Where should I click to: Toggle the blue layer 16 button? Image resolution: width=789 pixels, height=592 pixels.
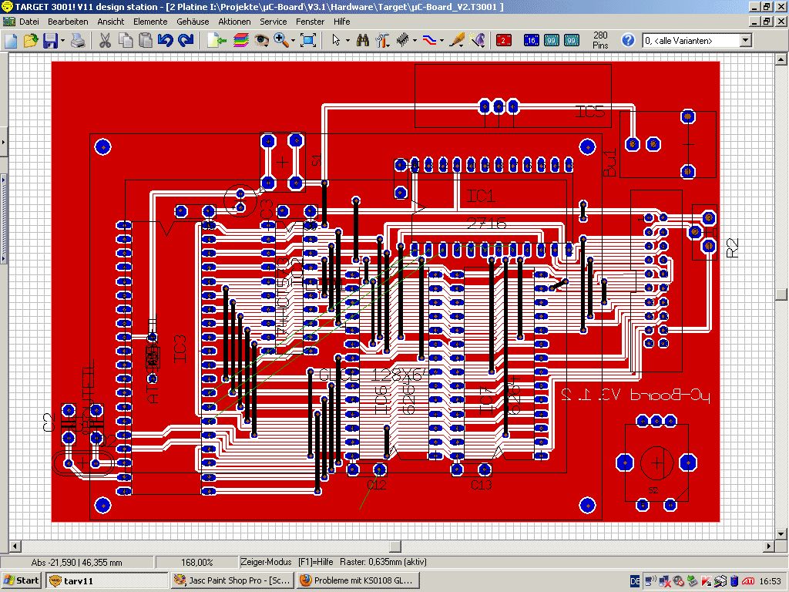point(532,40)
